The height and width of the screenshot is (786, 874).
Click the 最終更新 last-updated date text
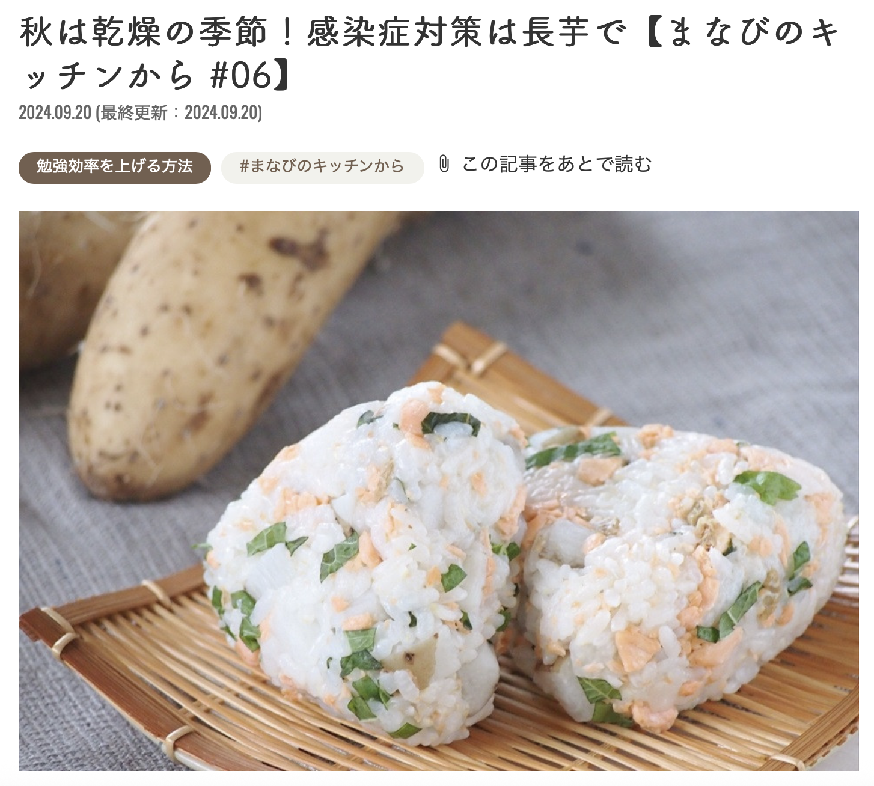click(179, 112)
